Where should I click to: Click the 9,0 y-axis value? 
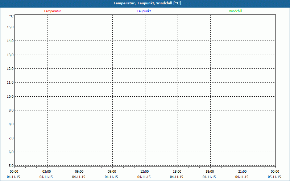click(x=11, y=110)
